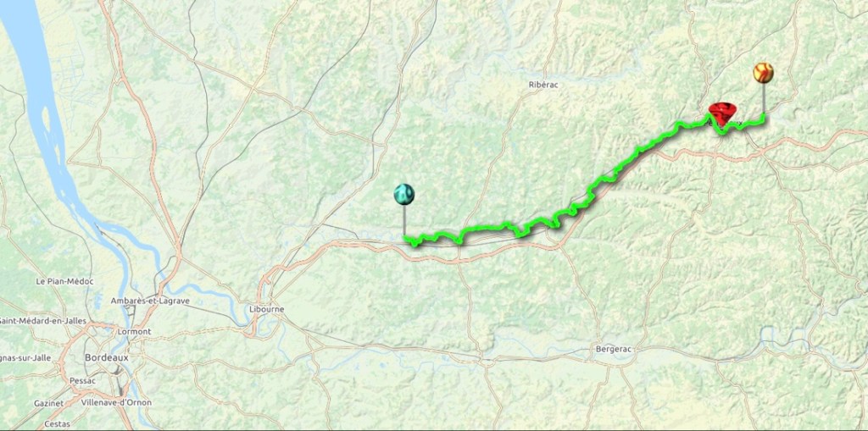Select the Le Pian-Médoc label
Screen dimensions: 868x431
[64, 281]
